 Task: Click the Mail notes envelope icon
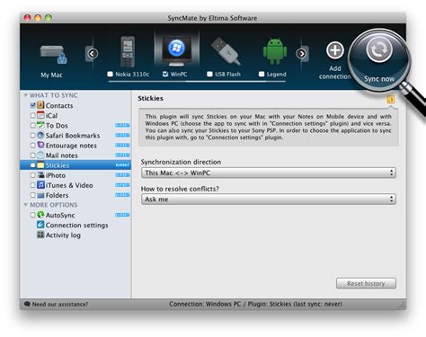pyautogui.click(x=40, y=155)
